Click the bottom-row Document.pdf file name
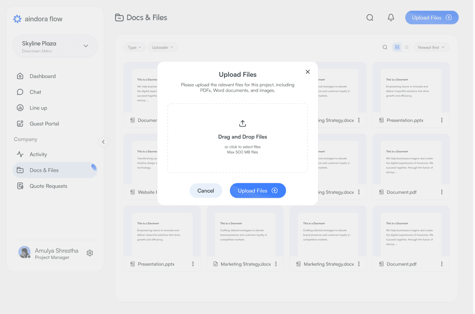 pyautogui.click(x=401, y=264)
